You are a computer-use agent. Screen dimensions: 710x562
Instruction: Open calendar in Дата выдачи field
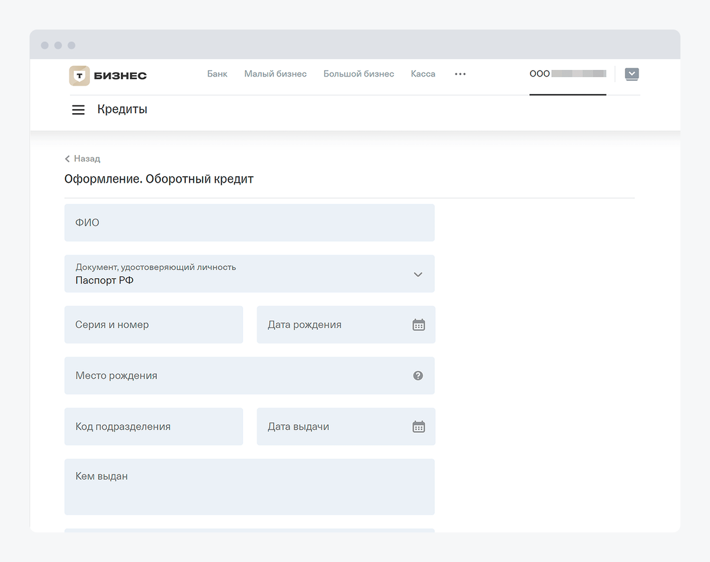click(x=419, y=426)
